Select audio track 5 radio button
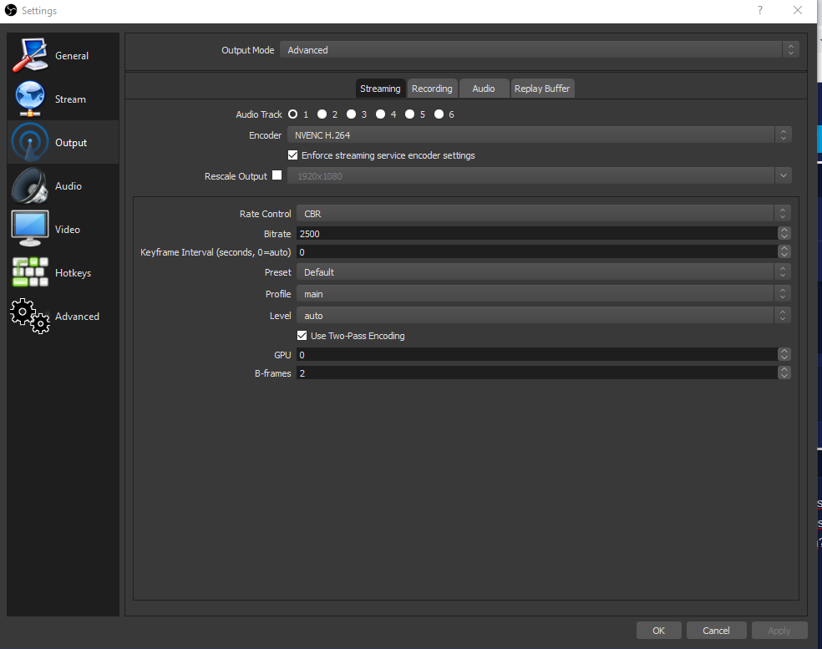Screen dimensions: 822x649 [409, 114]
